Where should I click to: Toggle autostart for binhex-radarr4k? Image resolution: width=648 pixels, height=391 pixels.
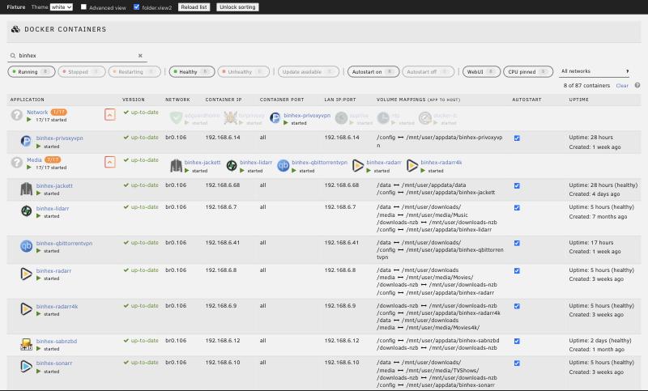[x=517, y=306]
